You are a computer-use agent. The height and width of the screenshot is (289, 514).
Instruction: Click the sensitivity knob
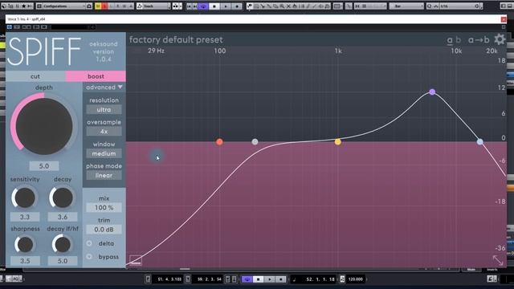point(25,198)
